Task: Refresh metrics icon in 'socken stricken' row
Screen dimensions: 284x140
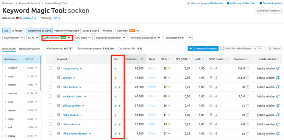Action: [278, 96]
